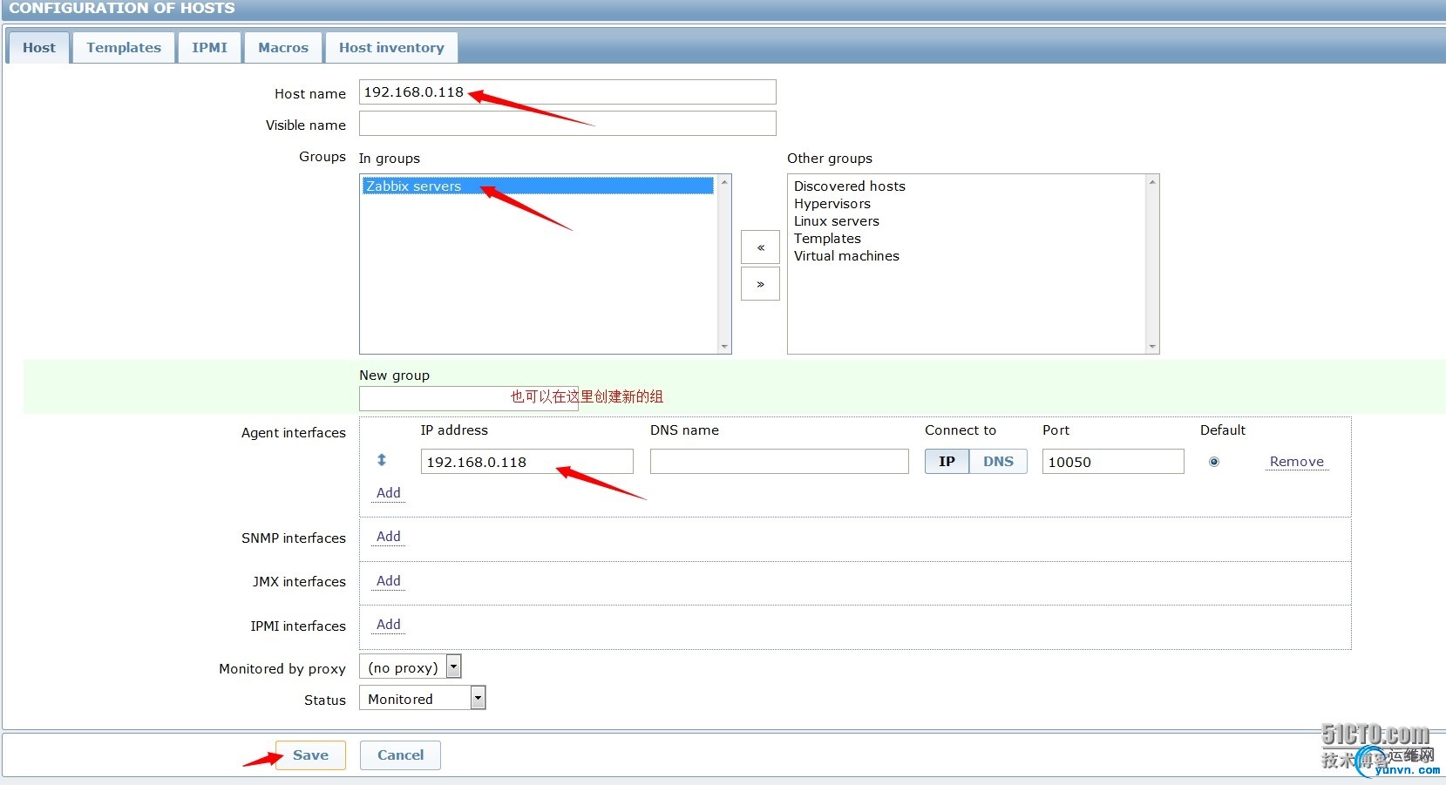The height and width of the screenshot is (785, 1446).
Task: Set Connect to DNS
Action: click(998, 462)
